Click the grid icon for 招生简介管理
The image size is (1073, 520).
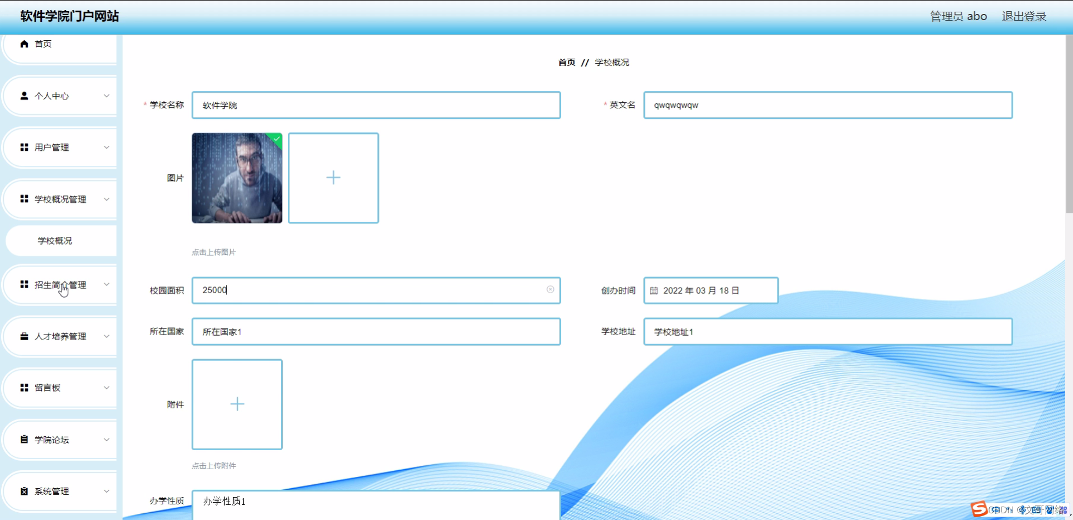coord(24,284)
